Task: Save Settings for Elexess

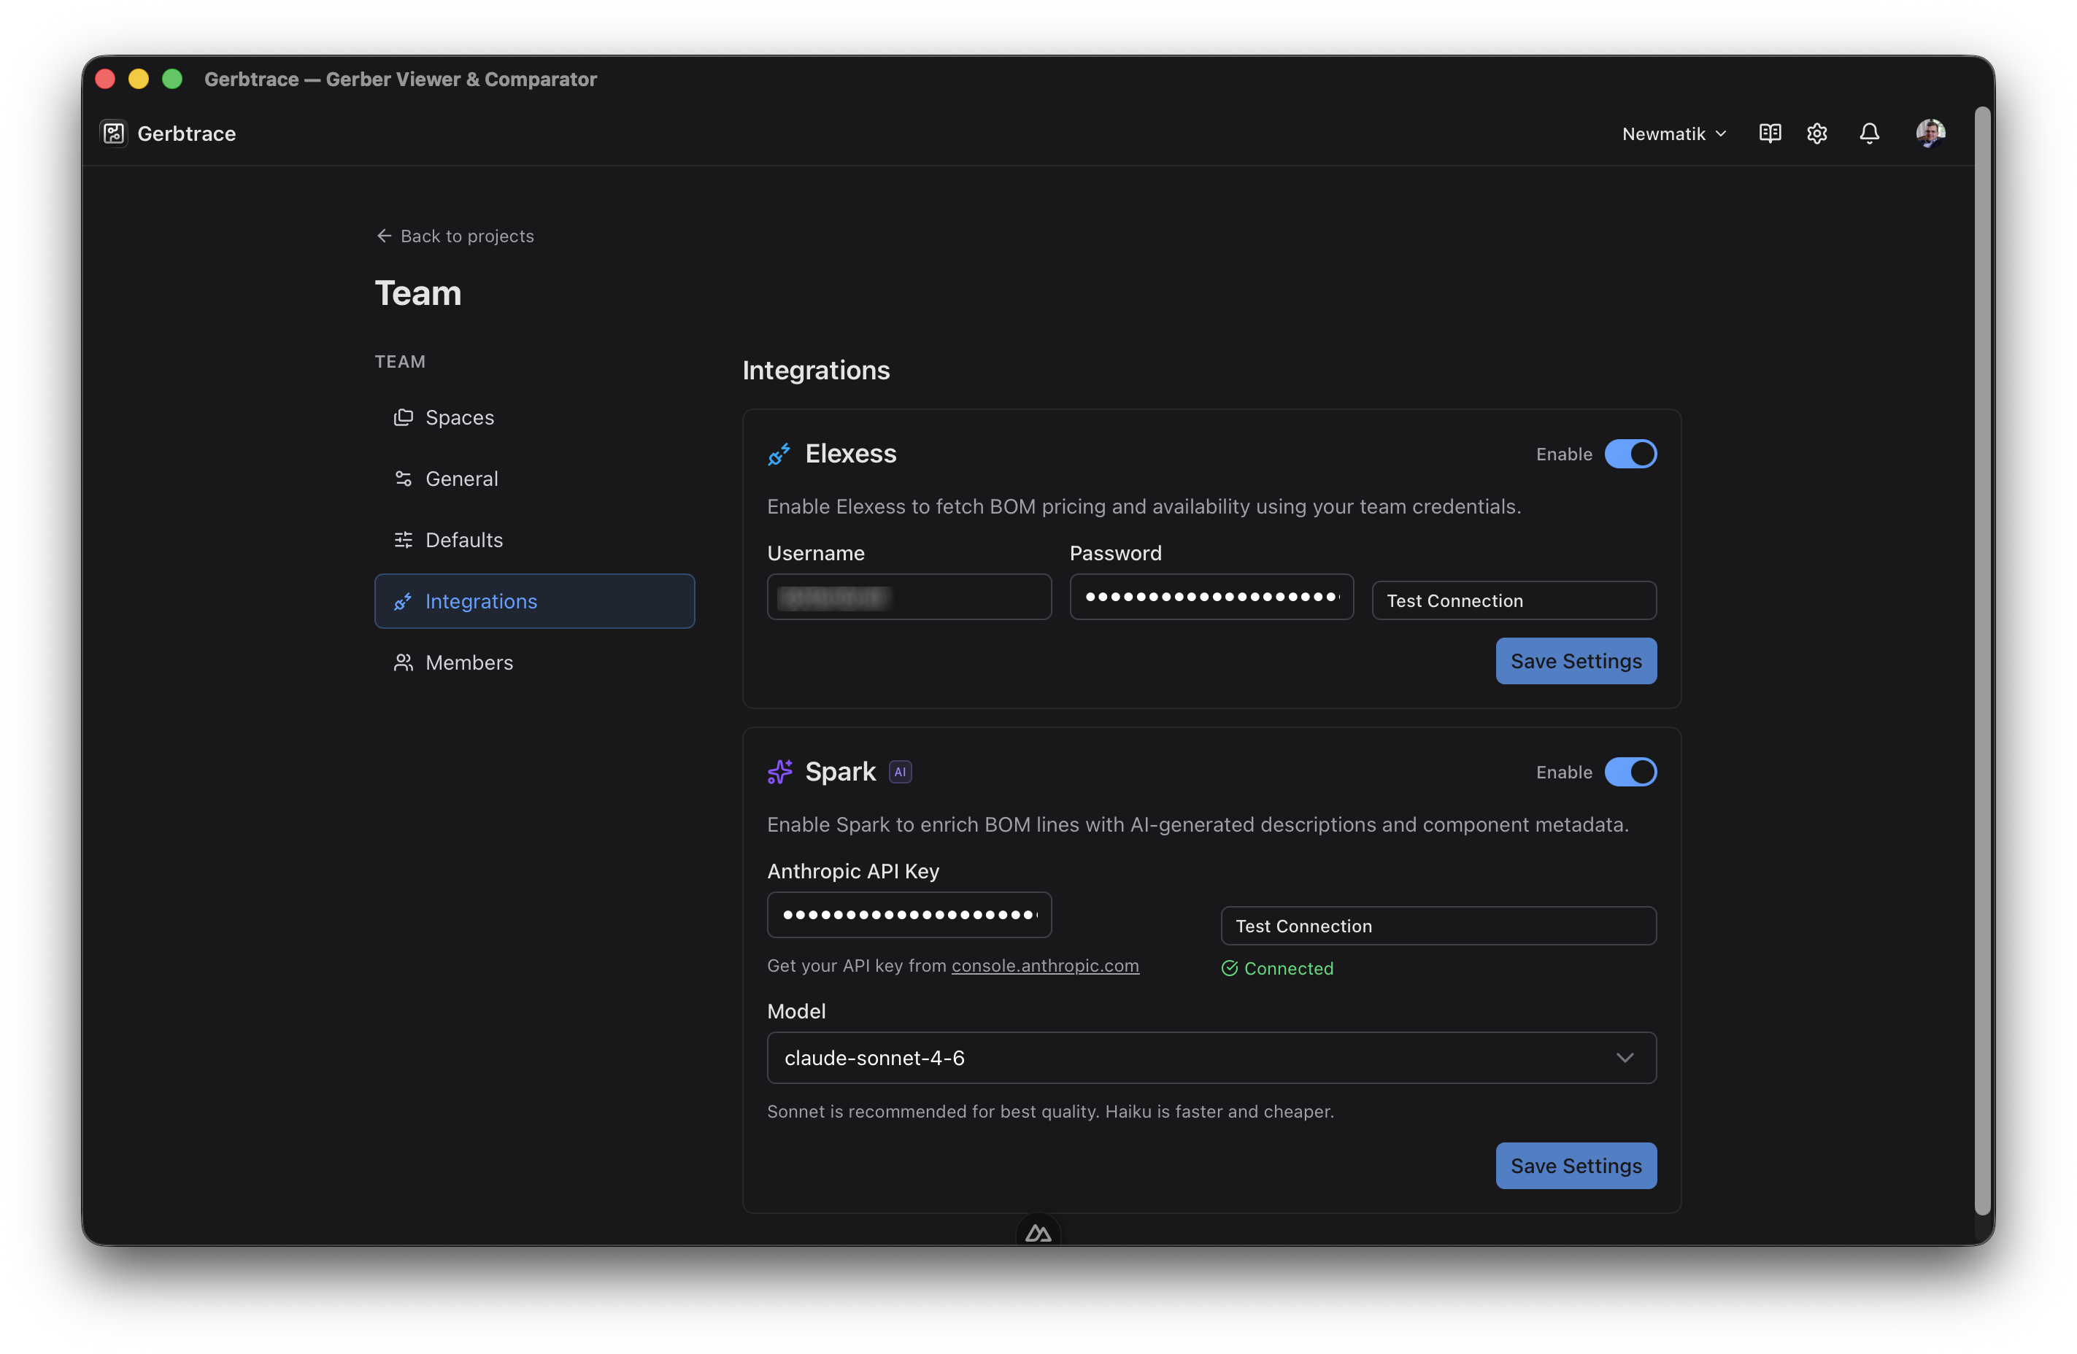Action: [1576, 660]
